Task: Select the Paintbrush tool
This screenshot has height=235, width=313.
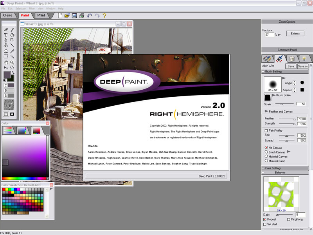Action: tap(12, 30)
